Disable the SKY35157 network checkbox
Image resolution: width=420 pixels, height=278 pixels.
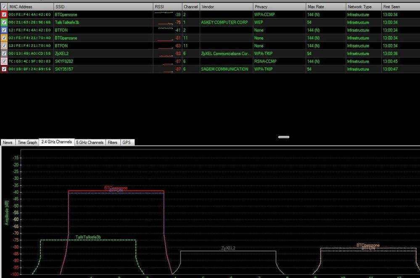[4, 69]
